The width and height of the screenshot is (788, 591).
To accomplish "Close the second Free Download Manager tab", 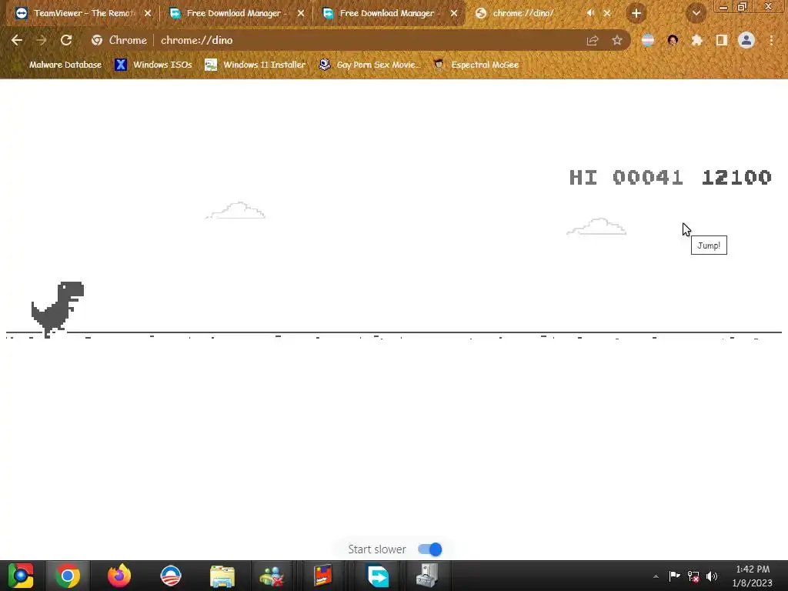I will coord(454,14).
